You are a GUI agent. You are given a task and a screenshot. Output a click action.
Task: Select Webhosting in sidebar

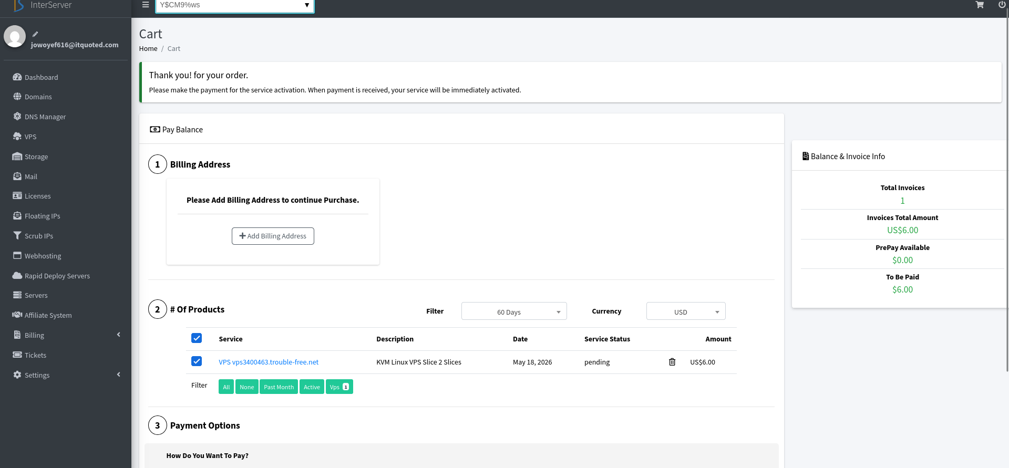coord(43,256)
